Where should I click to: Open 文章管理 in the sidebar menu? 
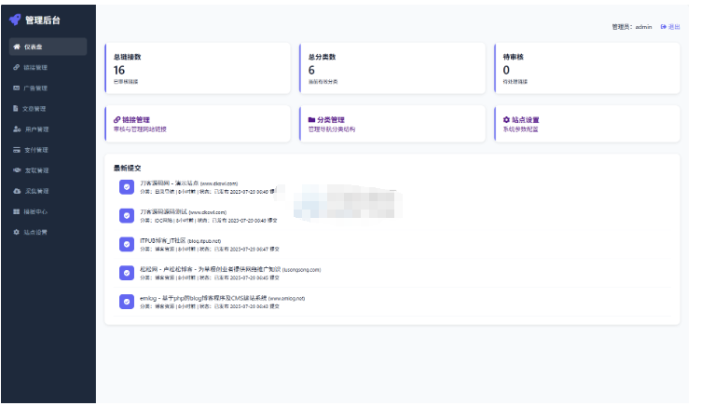[x=35, y=109]
